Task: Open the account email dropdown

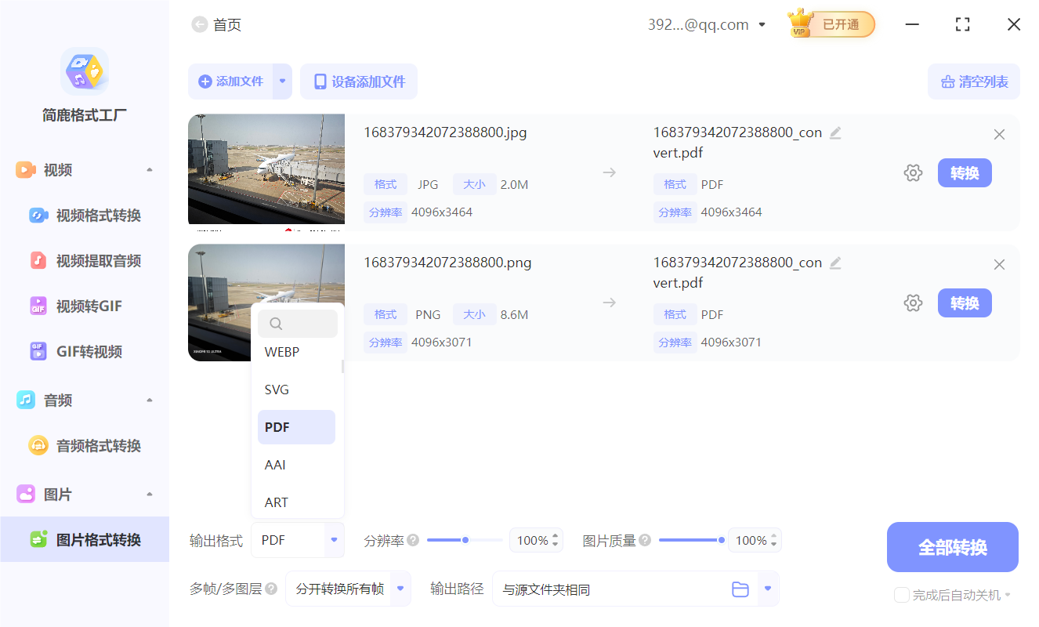Action: pos(762,24)
